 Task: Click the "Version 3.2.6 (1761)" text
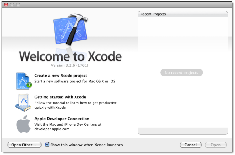pos(69,65)
